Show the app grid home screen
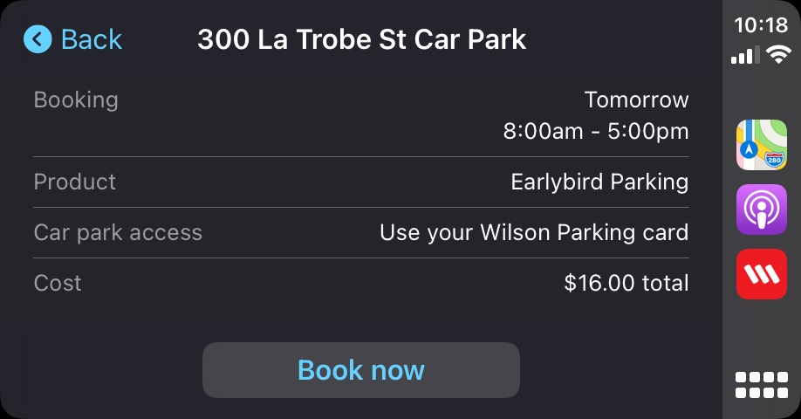 (x=761, y=385)
